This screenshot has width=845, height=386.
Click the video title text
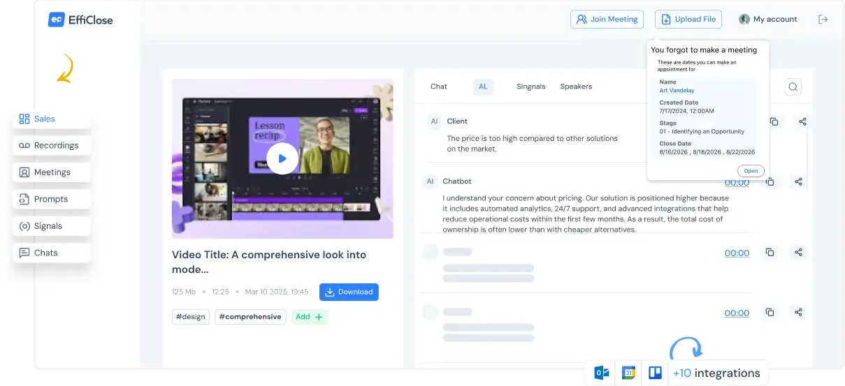(x=269, y=262)
